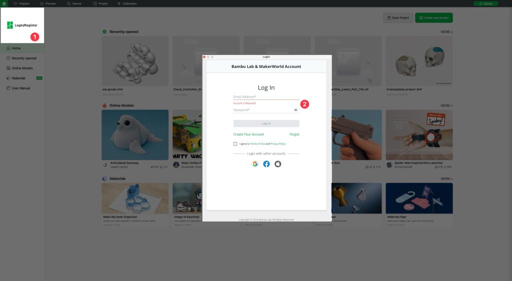This screenshot has width=512, height=281.
Task: Open the User Manual sidebar entry
Action: tap(20, 88)
